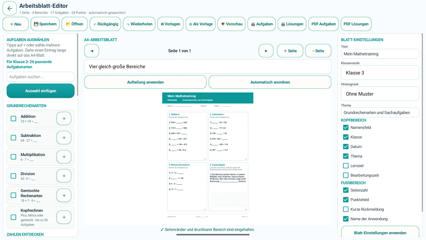Remove a page with − Seite
Image resolution: width=426 pixels, height=240 pixels.
coord(318,51)
